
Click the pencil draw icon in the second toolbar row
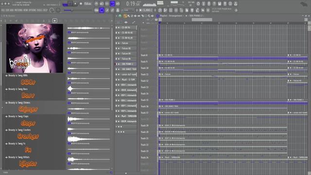[x=107, y=10]
